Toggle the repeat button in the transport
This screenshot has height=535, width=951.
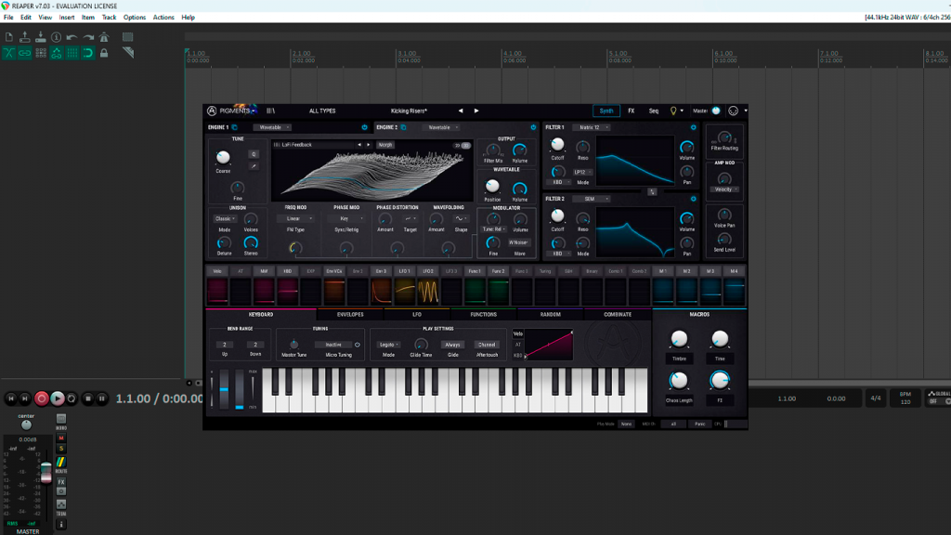72,398
